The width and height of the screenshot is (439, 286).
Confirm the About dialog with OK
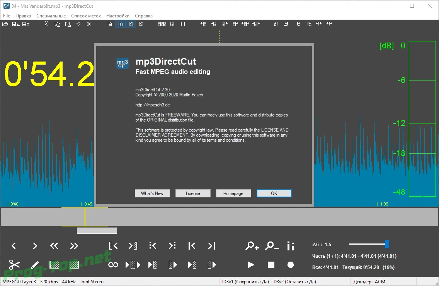click(x=274, y=194)
